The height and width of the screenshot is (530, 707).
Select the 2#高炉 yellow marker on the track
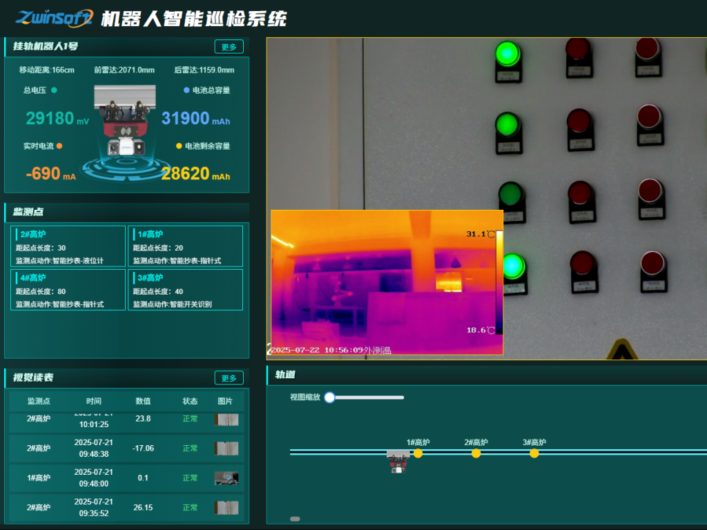pyautogui.click(x=476, y=453)
